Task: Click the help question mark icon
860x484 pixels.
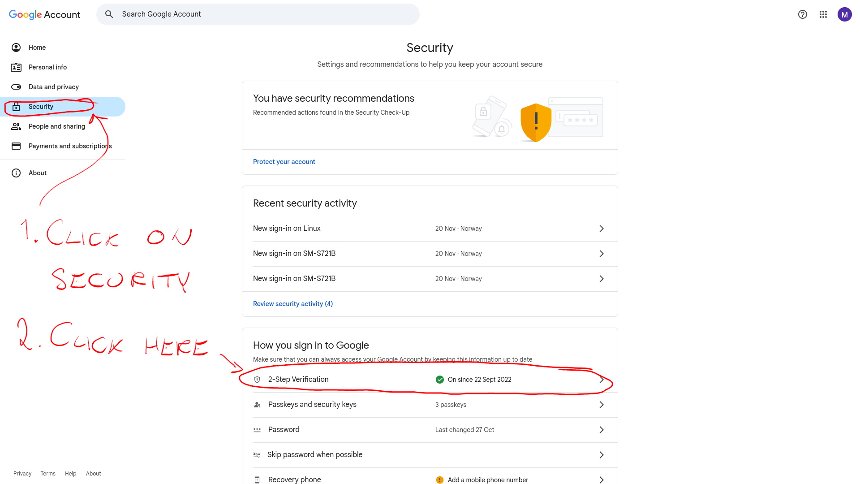Action: click(802, 14)
